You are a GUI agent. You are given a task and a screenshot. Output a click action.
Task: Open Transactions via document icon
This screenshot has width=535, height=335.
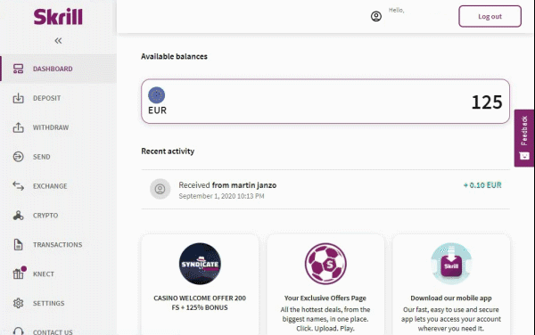[18, 245]
